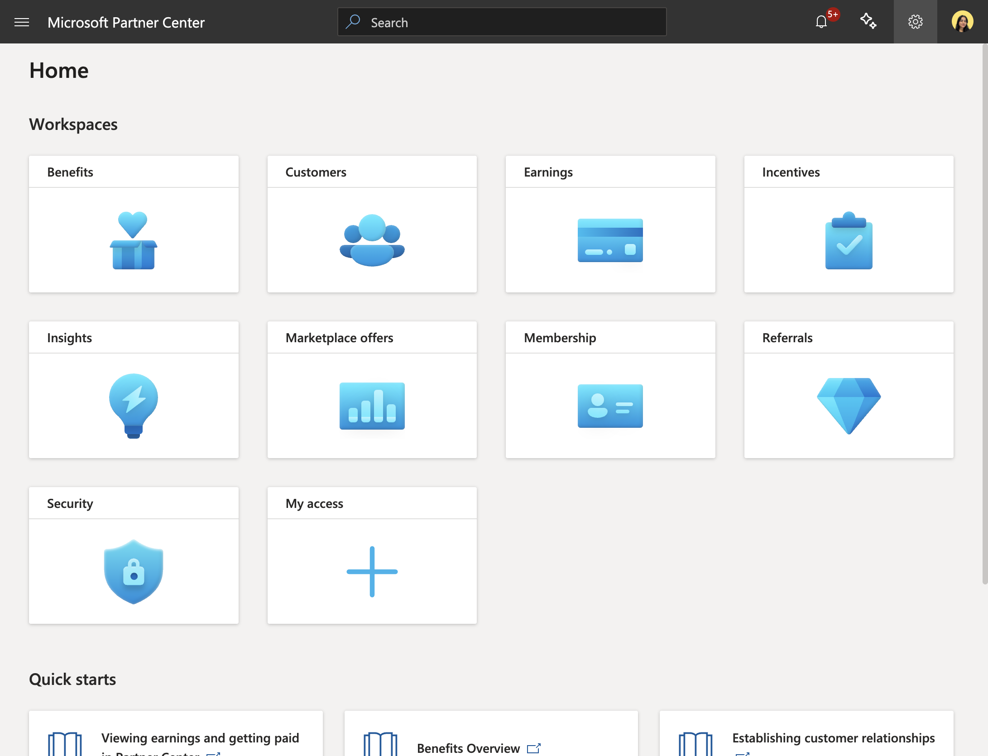Click the Benefits gift box icon

pyautogui.click(x=134, y=240)
